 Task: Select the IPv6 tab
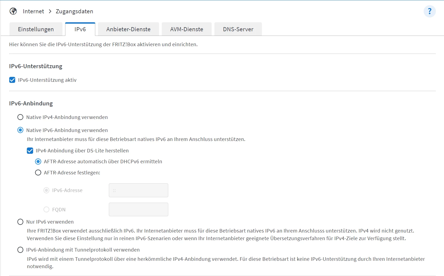[80, 29]
